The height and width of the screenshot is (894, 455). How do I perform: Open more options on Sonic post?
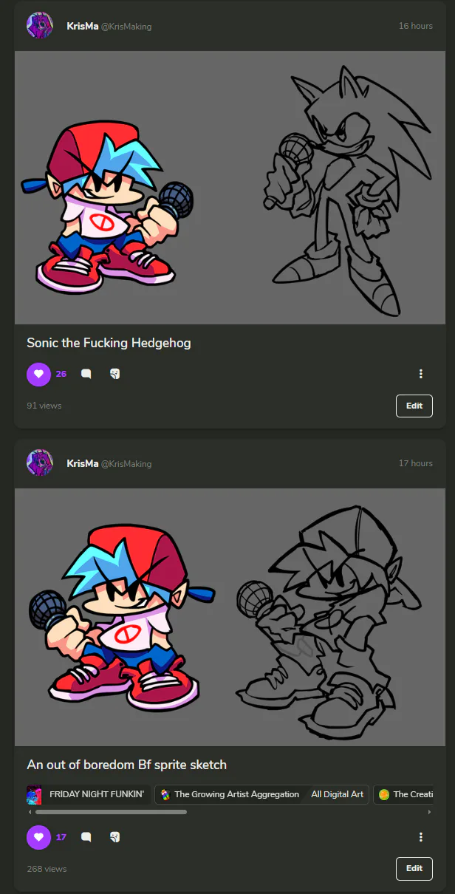[x=420, y=374]
